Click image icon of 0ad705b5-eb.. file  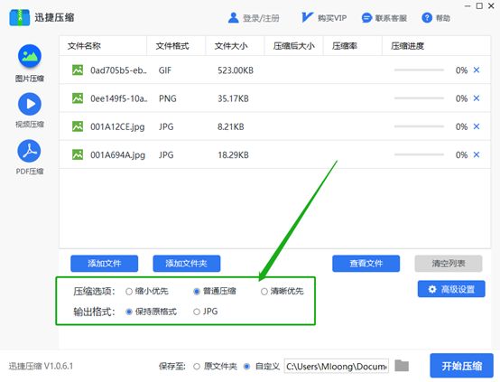point(78,70)
